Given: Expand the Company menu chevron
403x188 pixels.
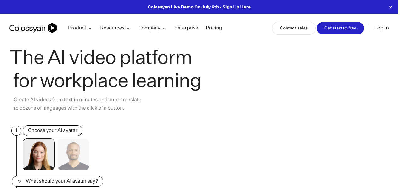Looking at the screenshot, I should (164, 28).
